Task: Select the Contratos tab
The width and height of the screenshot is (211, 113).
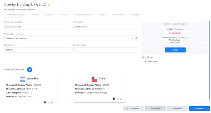Action: coord(134,15)
